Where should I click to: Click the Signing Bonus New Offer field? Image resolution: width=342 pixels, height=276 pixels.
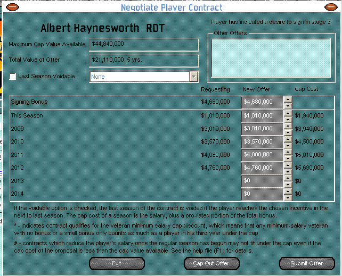pos(262,103)
